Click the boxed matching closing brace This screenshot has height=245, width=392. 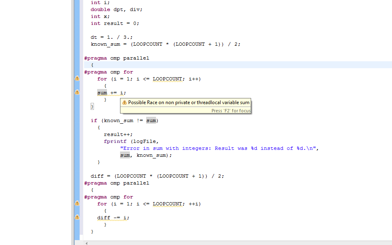(x=92, y=107)
